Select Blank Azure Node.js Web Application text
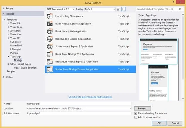Screen dimensions: 186x128 pyautogui.click(x=75, y=54)
